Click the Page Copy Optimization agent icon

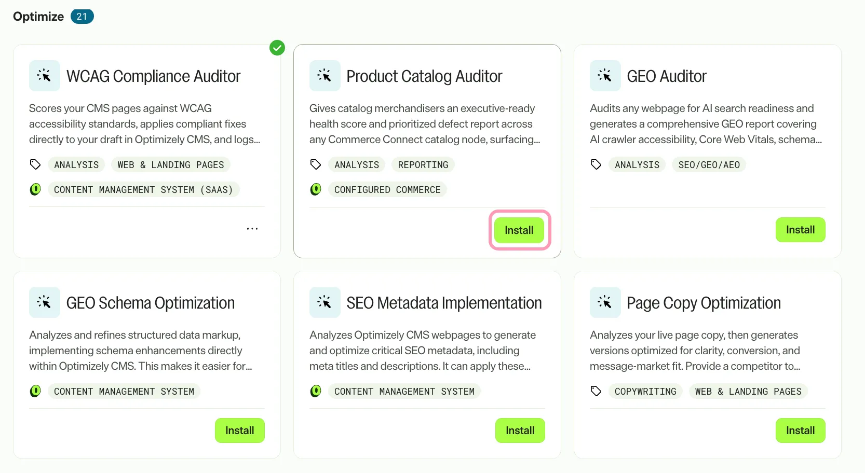tap(605, 302)
